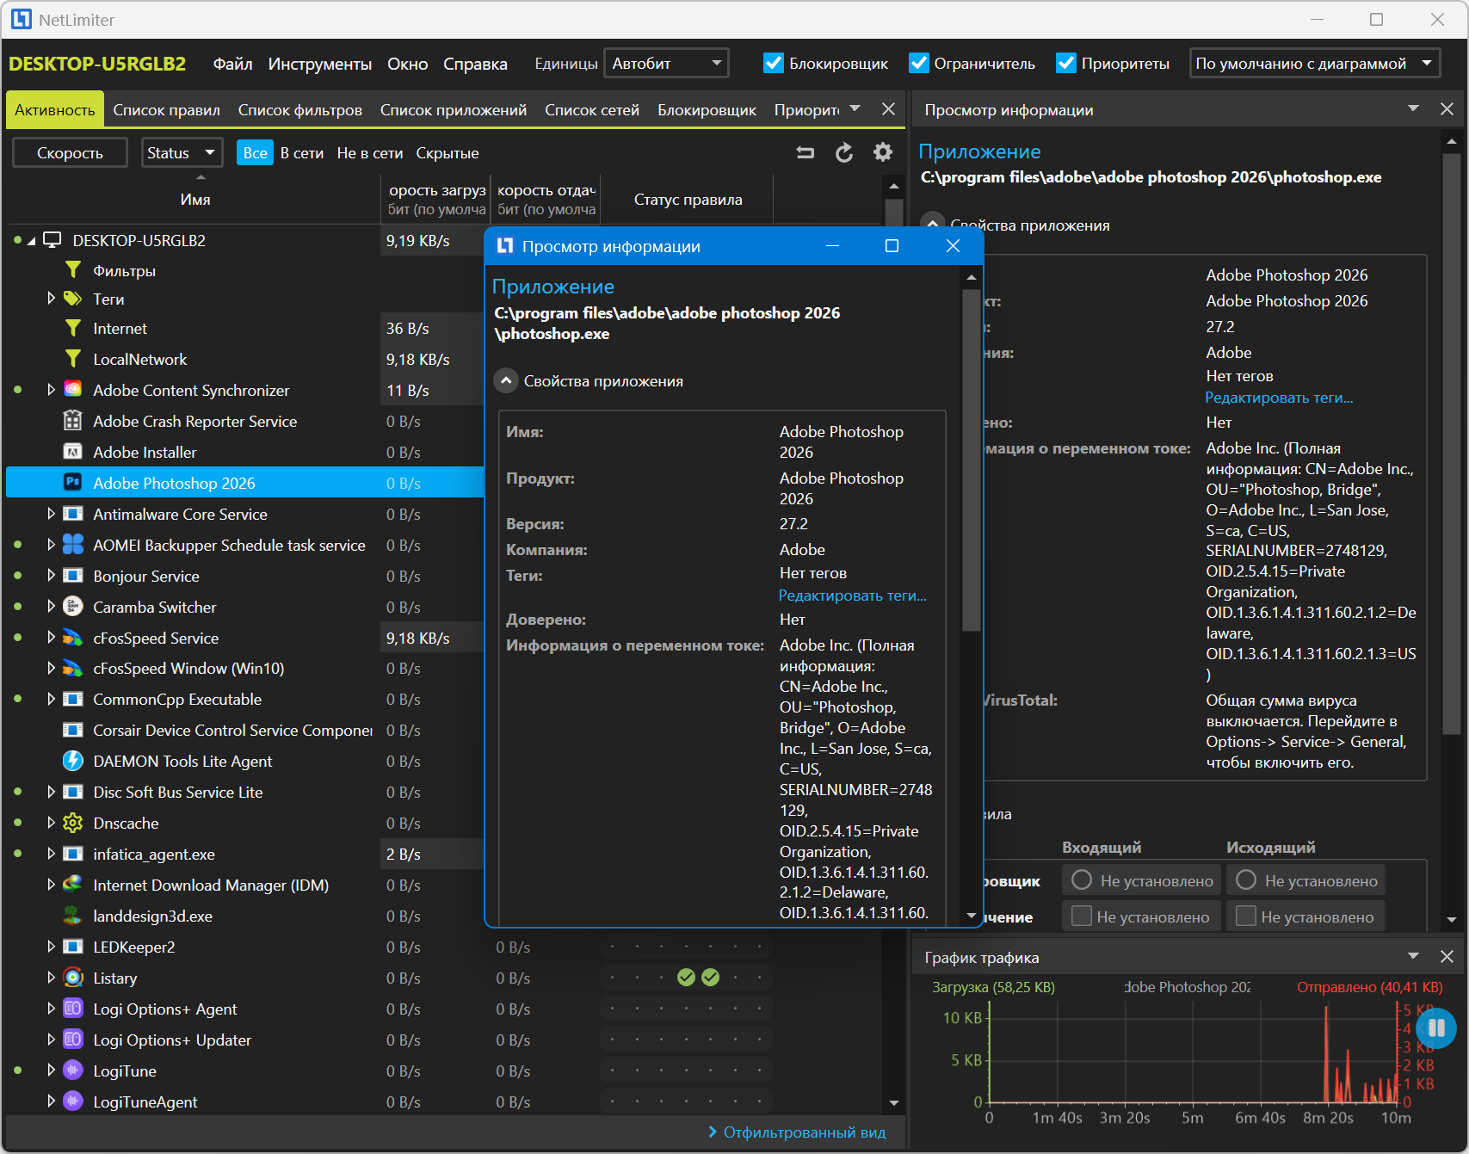Disable the Ограничитель checkbox
The image size is (1469, 1154).
(919, 64)
